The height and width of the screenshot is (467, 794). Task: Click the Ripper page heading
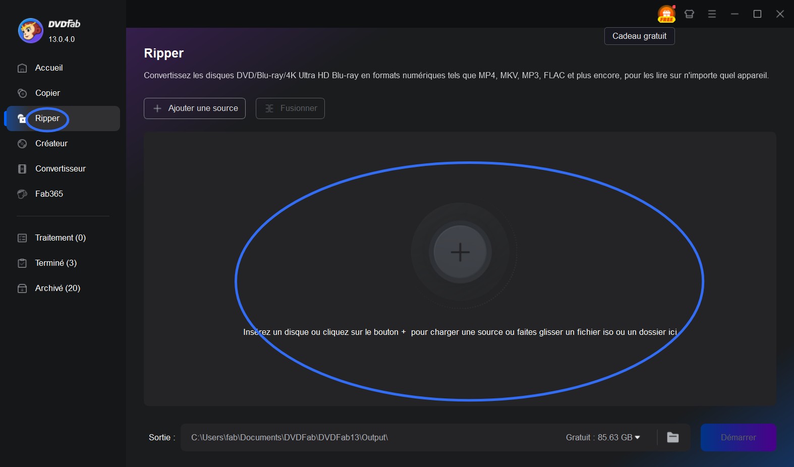[164, 53]
